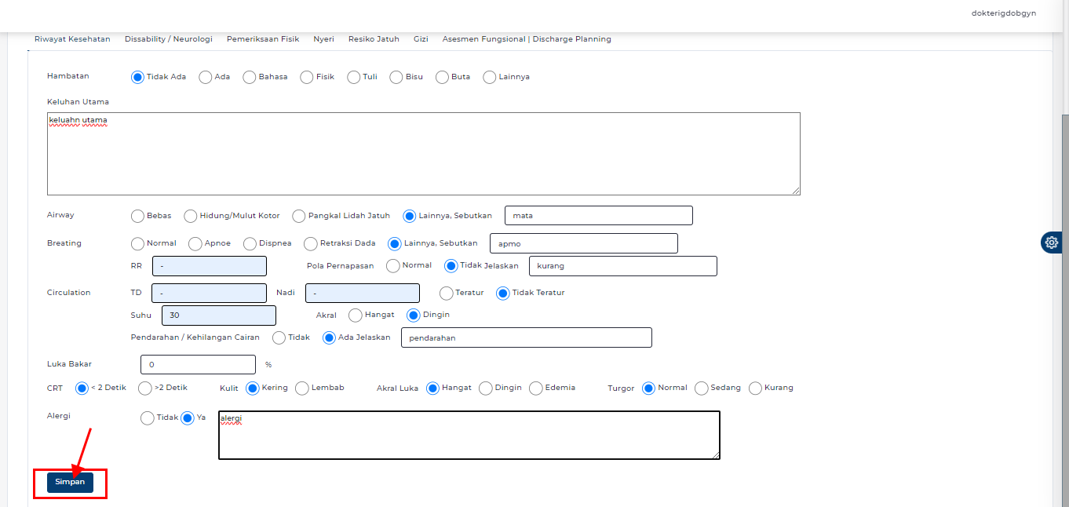Open the Gizi tab
This screenshot has height=507, width=1069.
point(421,38)
